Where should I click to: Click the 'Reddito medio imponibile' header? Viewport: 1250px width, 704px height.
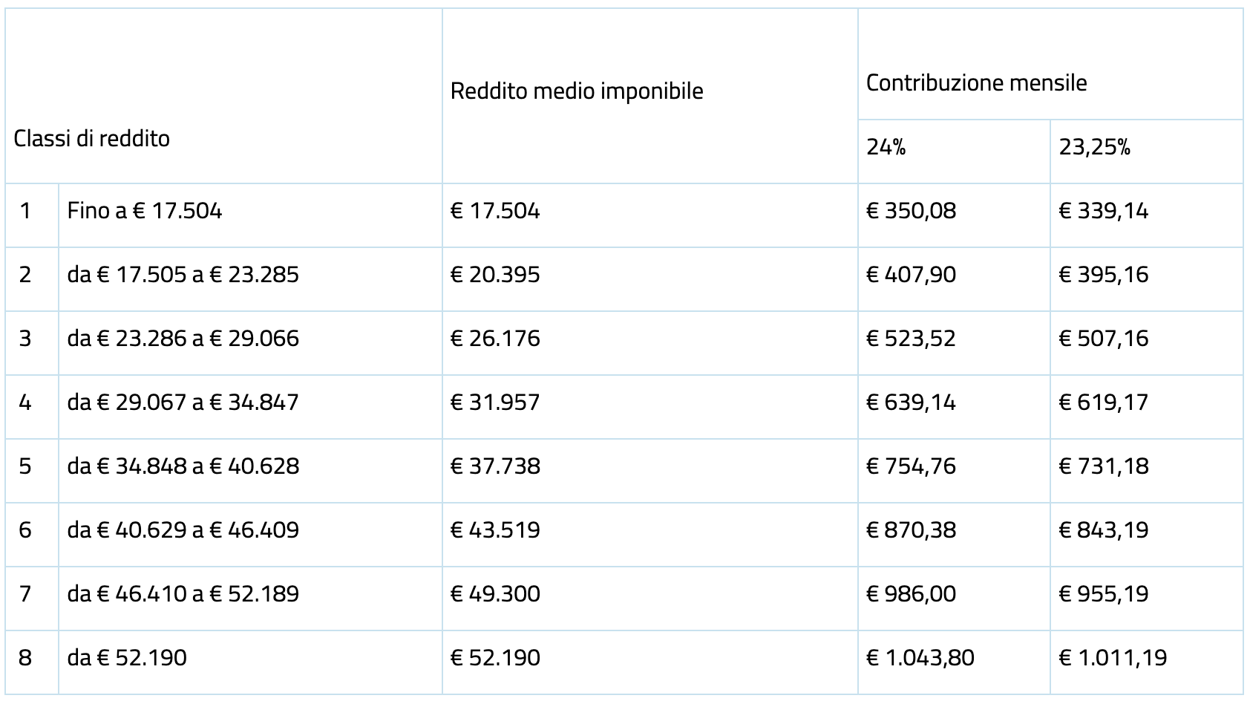pos(577,91)
